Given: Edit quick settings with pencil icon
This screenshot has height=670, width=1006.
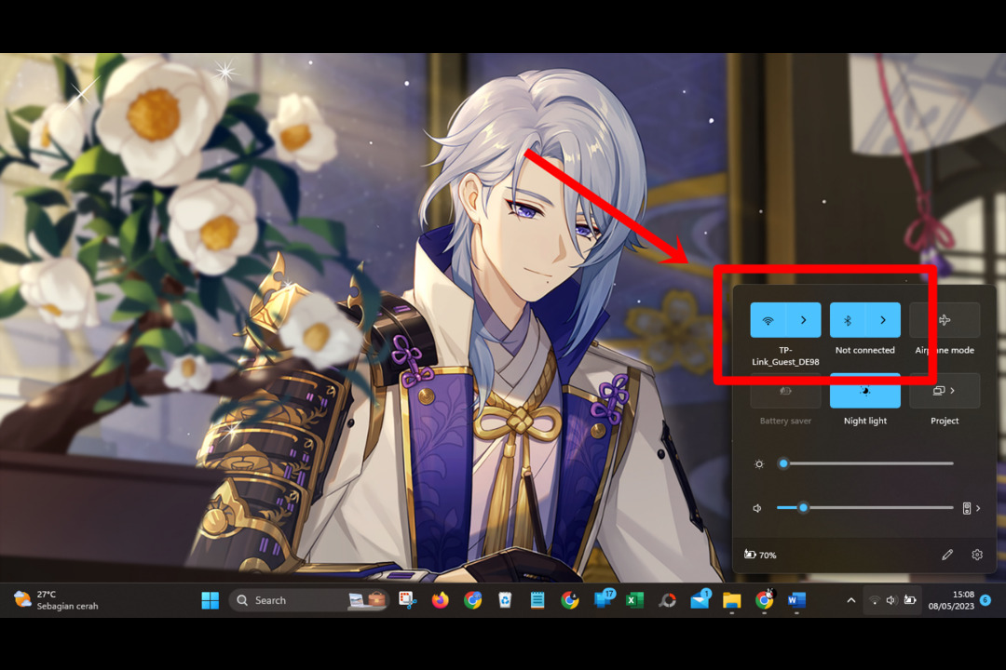Looking at the screenshot, I should coord(947,555).
